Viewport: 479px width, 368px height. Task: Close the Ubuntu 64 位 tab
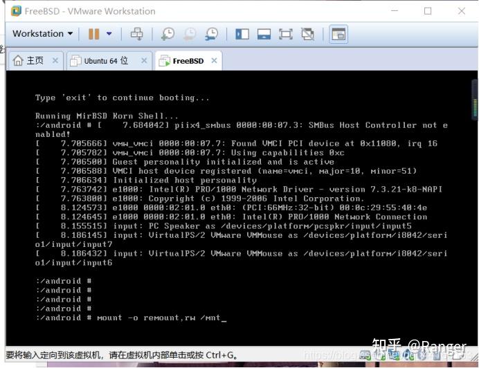[x=144, y=60]
